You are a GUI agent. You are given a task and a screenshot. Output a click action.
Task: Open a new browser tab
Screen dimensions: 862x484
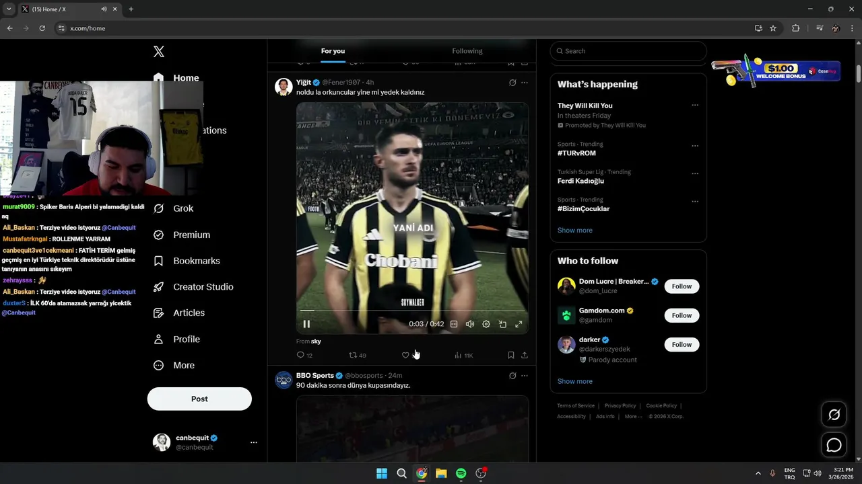[131, 9]
